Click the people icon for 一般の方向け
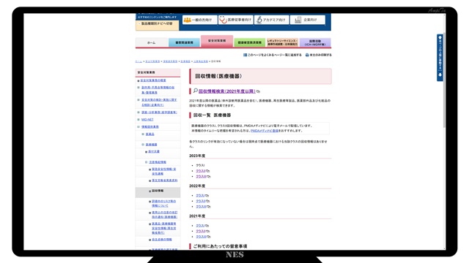Image resolution: width=469 pixels, height=263 pixels. (x=188, y=20)
